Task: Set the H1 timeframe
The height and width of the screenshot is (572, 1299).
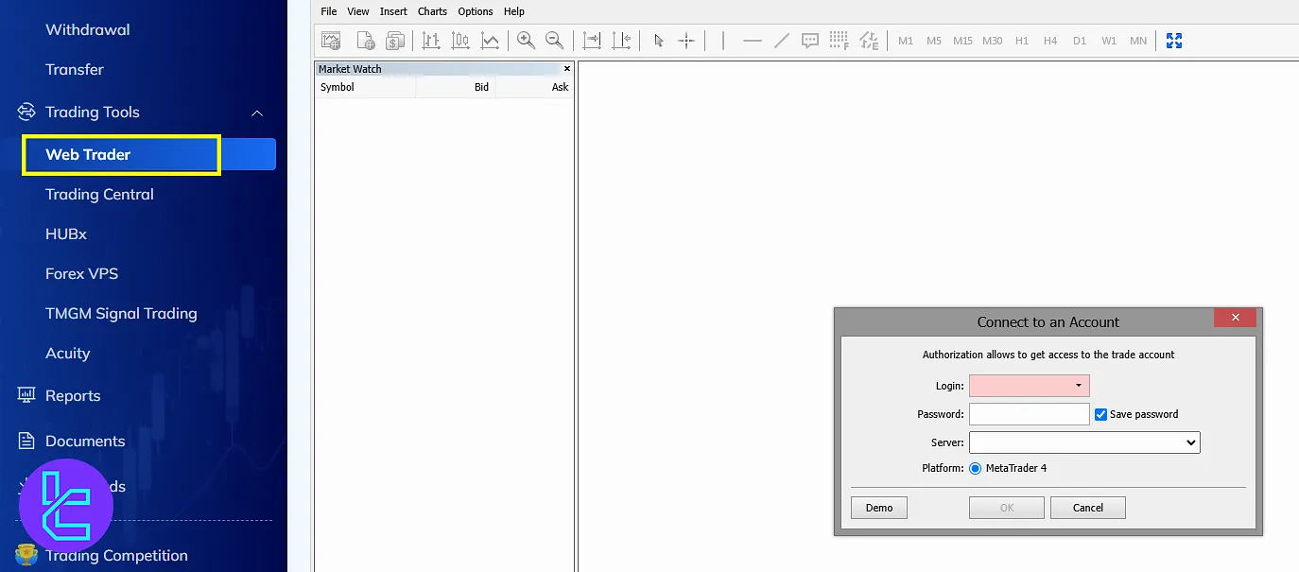Action: [1022, 41]
